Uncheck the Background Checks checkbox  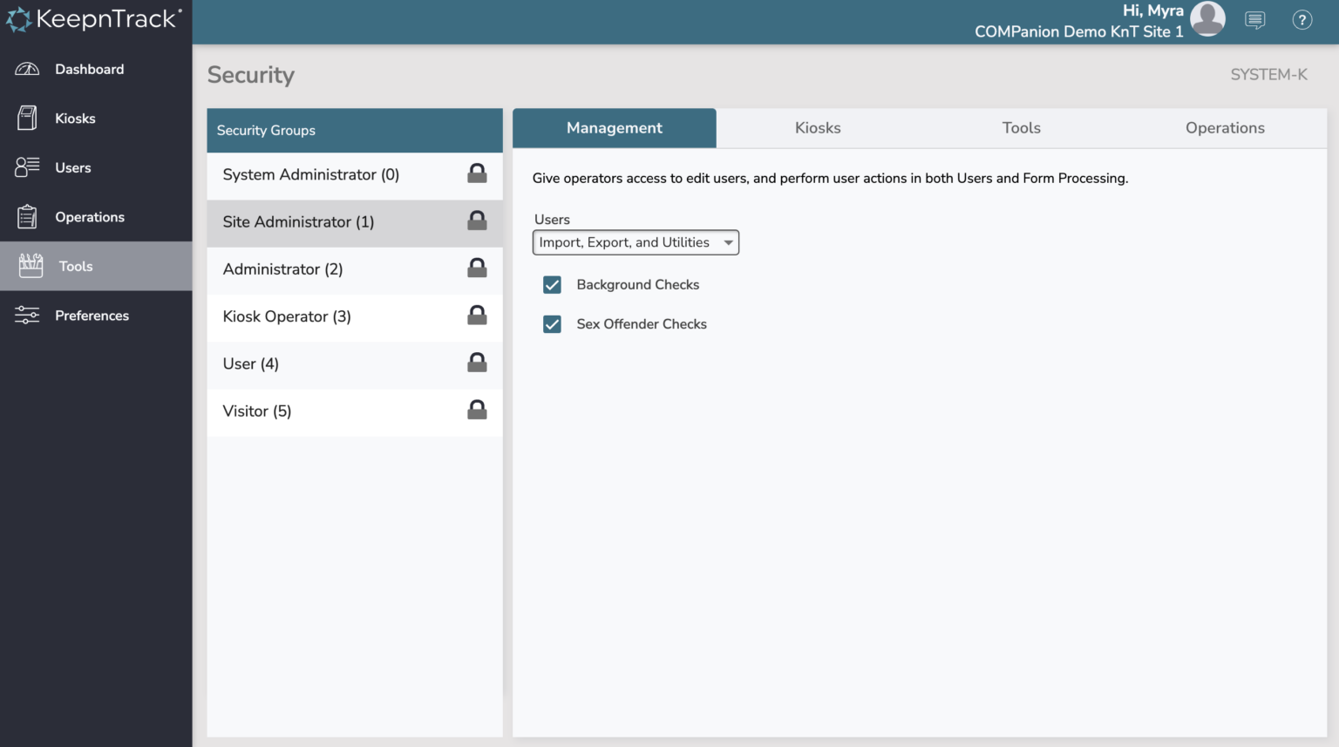tap(552, 284)
